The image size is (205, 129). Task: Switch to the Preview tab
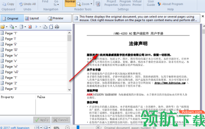click(x=55, y=18)
